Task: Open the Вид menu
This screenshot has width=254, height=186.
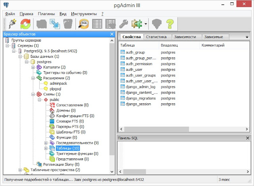Action: (63, 14)
